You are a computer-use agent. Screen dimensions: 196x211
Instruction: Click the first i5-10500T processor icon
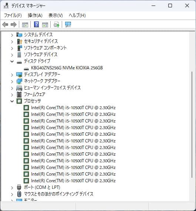[x=26, y=108]
